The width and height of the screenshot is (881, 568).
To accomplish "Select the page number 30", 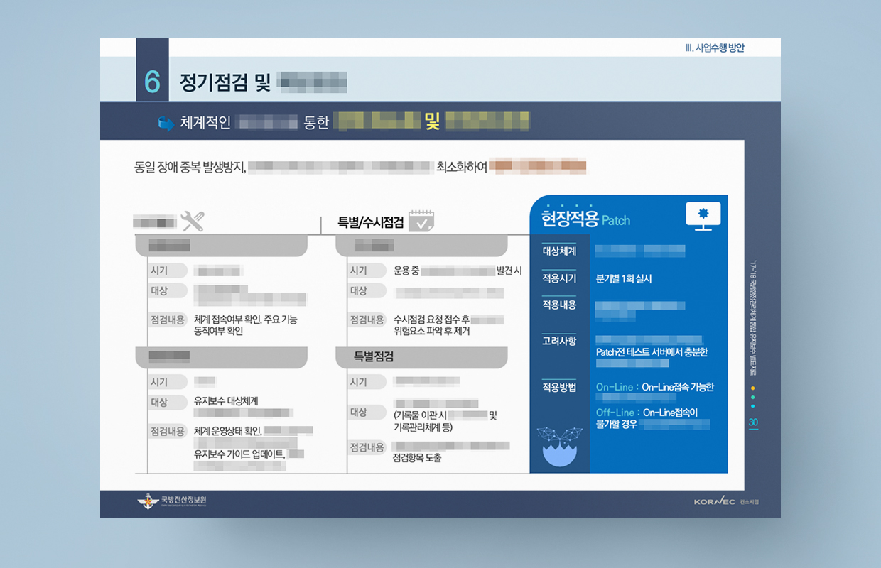I will (x=753, y=422).
